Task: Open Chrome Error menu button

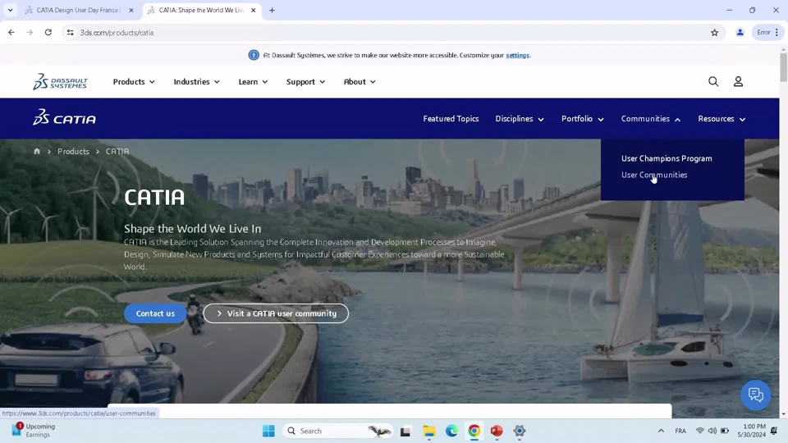Action: pos(767,32)
